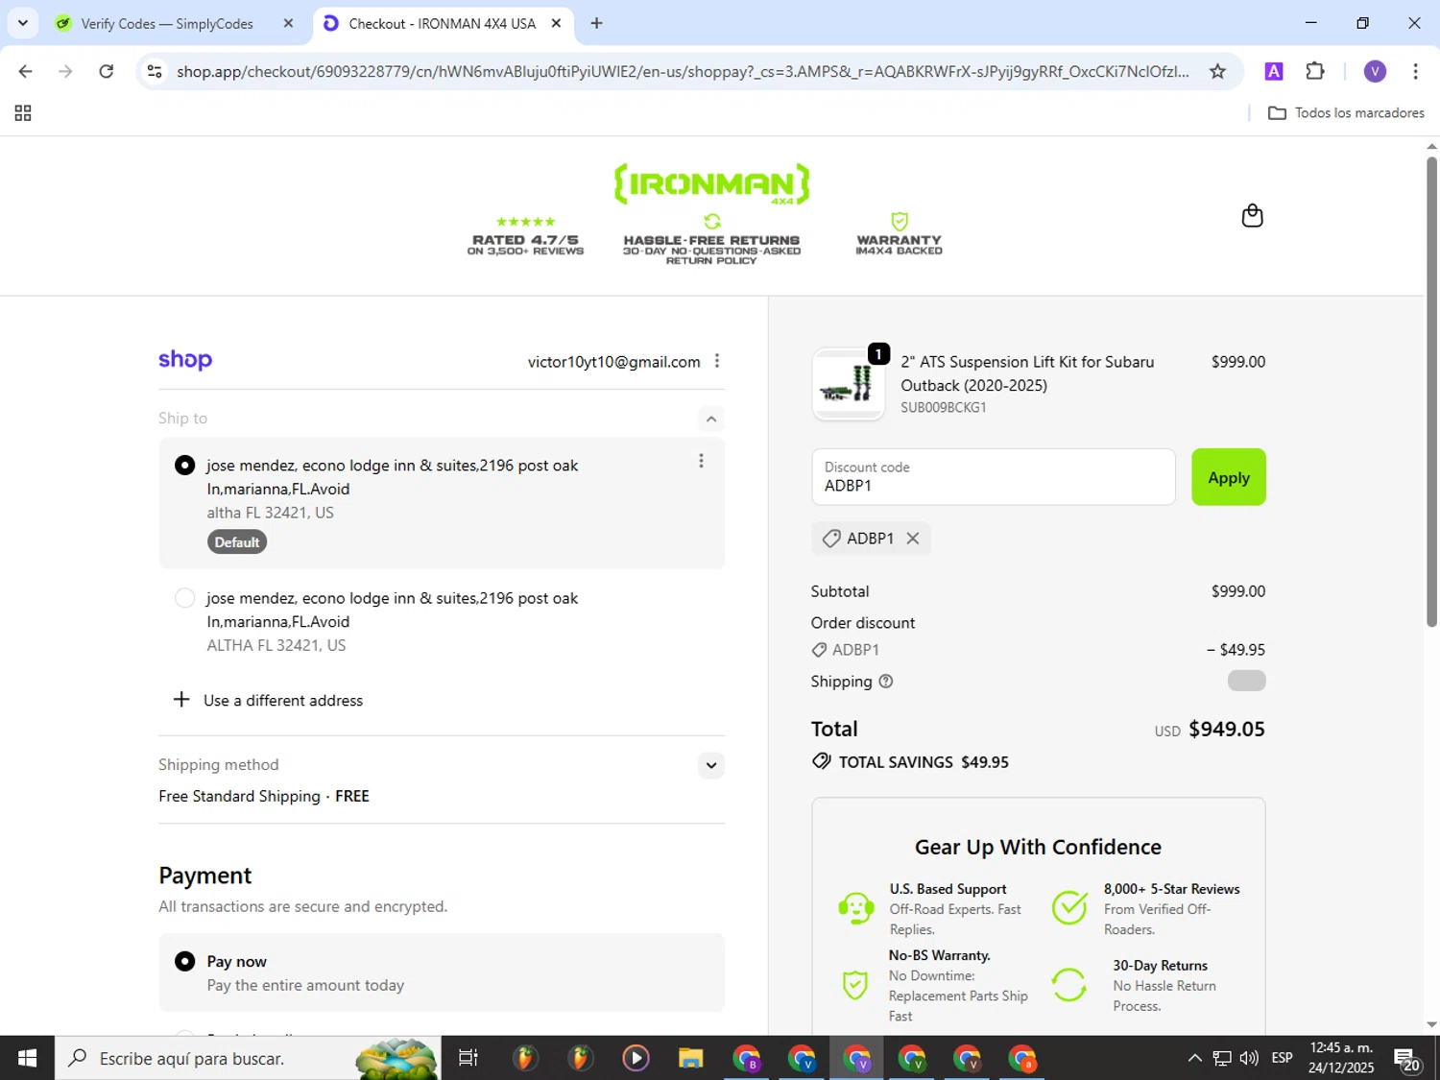View site information icon in address bar

click(x=155, y=71)
